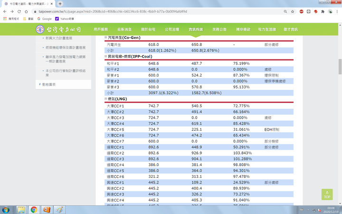This screenshot has height=214, width=342.
Task: Click the site lock icon in address bar
Action: (35, 11)
